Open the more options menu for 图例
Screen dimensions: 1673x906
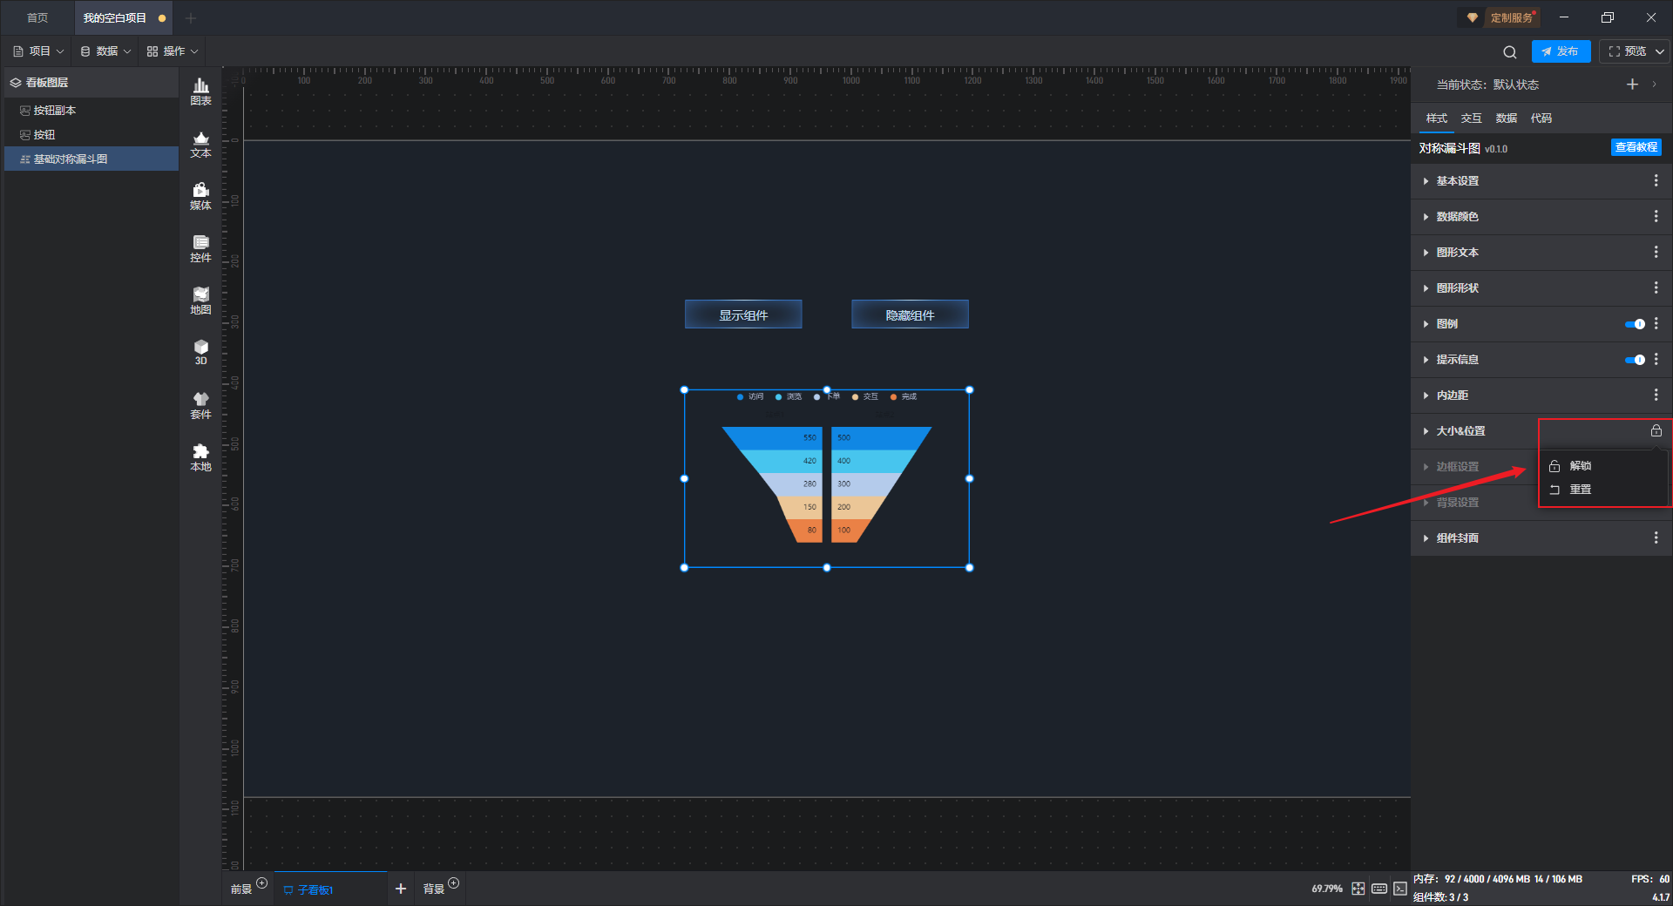[1656, 323]
